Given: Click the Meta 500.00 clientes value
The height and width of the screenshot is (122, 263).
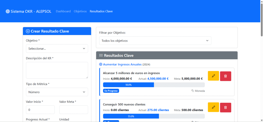Looking at the screenshot, I should coord(192,110).
